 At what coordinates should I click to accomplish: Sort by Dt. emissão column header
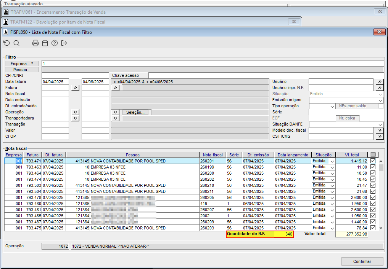point(258,155)
